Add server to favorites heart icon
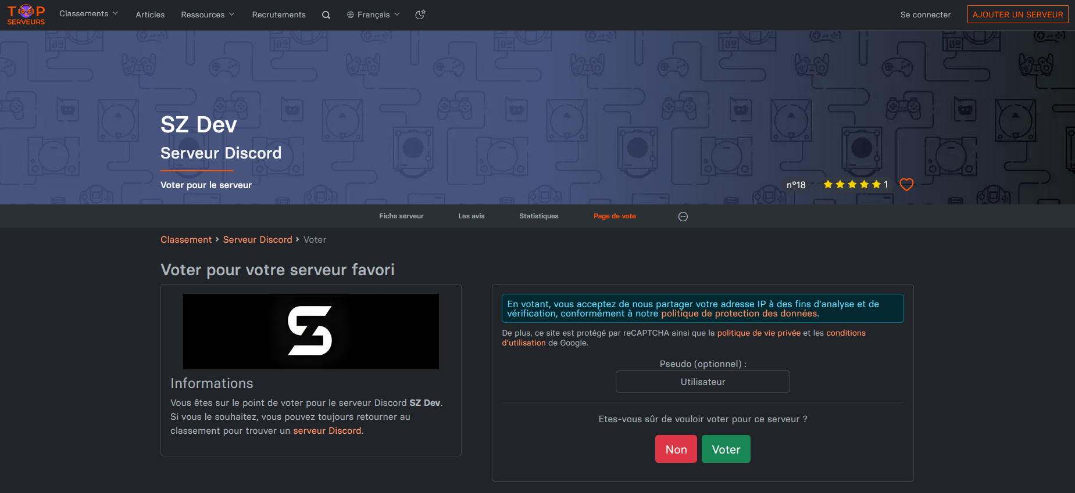 coord(906,185)
